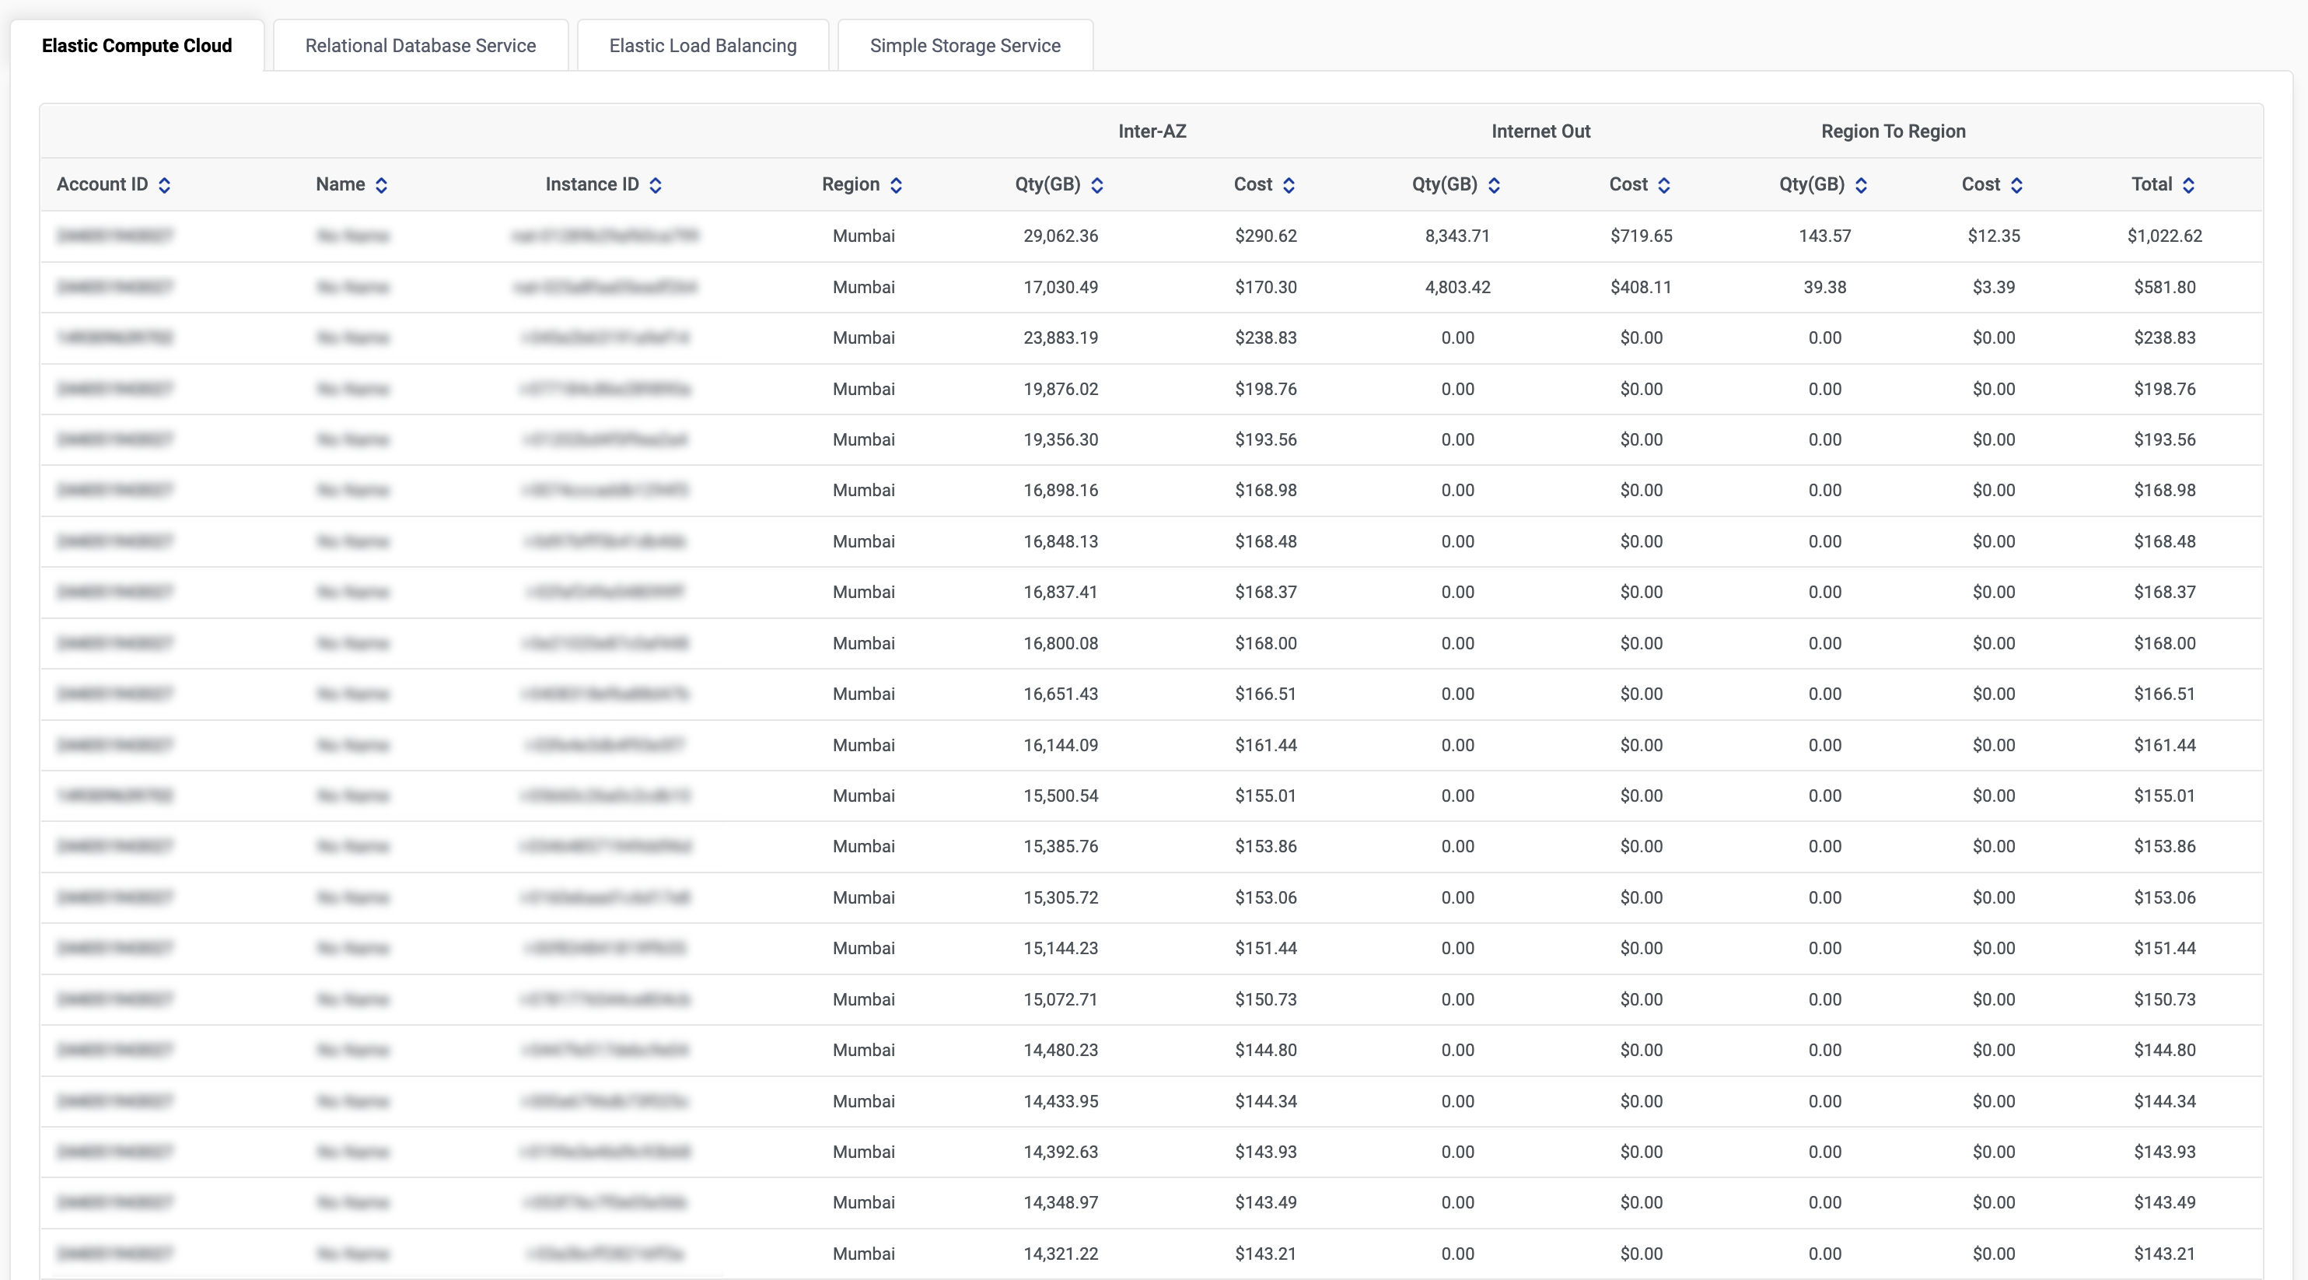Click the Internet Out group header
Screen dimensions: 2308x1280
[x=1541, y=131]
